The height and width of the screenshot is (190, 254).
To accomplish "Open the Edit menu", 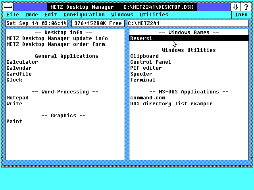I will click(51, 15).
